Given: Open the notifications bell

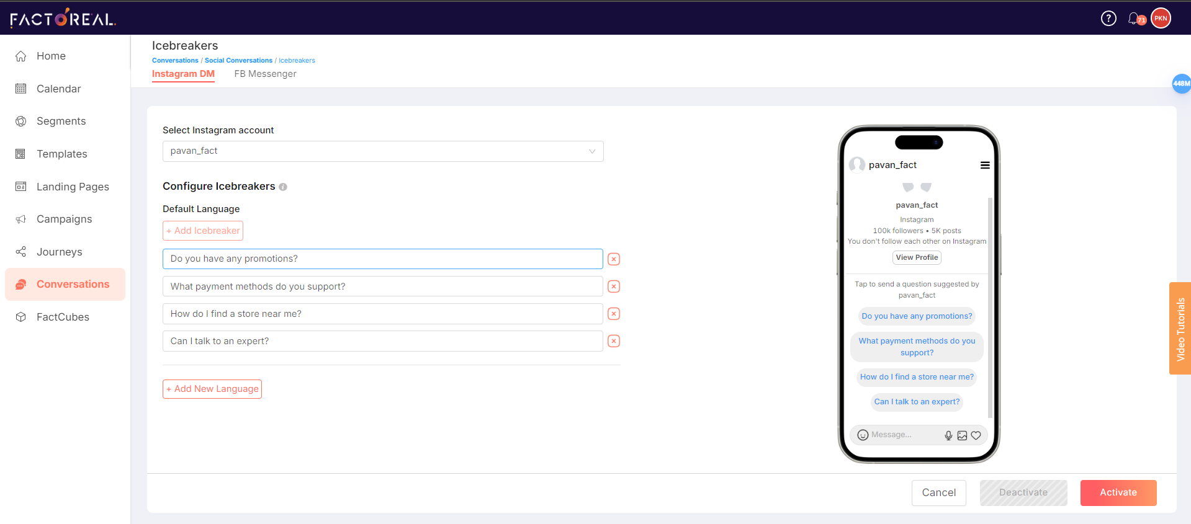Looking at the screenshot, I should tap(1135, 19).
